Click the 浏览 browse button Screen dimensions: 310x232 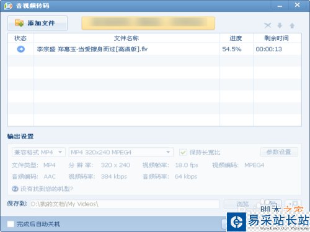coord(242,204)
